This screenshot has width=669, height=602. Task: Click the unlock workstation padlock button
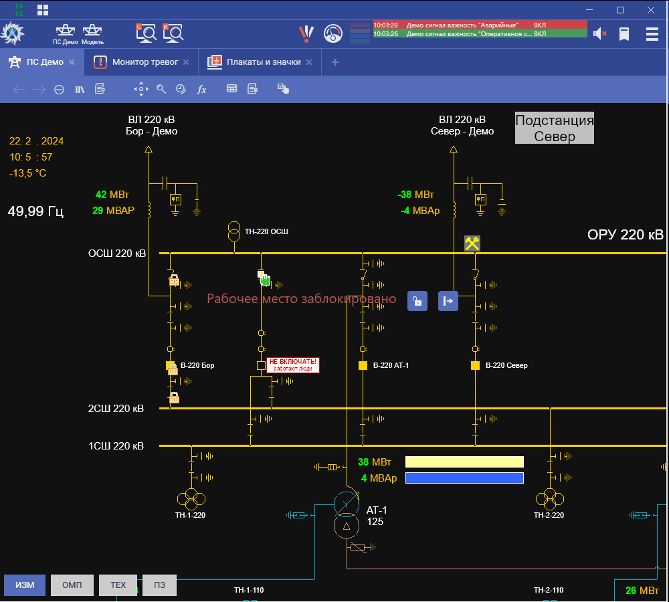click(x=417, y=301)
